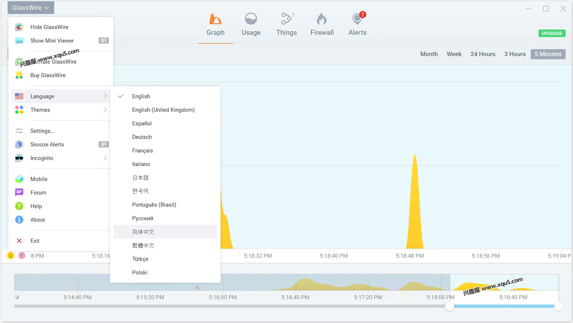Click the Forum chat icon
The image size is (573, 323).
point(19,193)
